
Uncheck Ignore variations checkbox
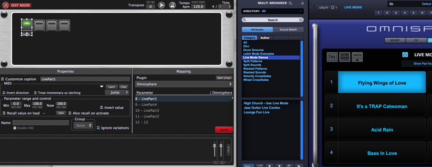click(98, 128)
